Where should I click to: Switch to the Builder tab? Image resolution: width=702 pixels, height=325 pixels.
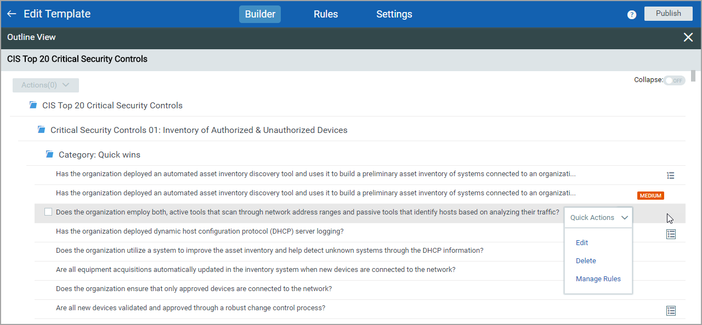tap(260, 14)
